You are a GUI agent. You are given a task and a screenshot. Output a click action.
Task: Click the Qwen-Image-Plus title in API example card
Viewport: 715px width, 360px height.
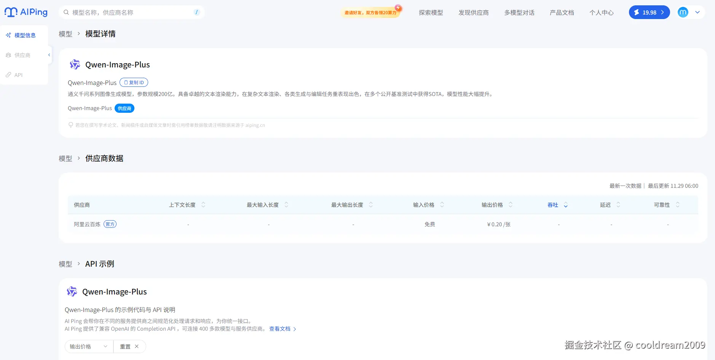[115, 292]
